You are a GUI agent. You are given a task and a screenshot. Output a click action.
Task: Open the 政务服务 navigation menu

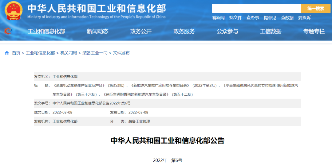coord(184,32)
